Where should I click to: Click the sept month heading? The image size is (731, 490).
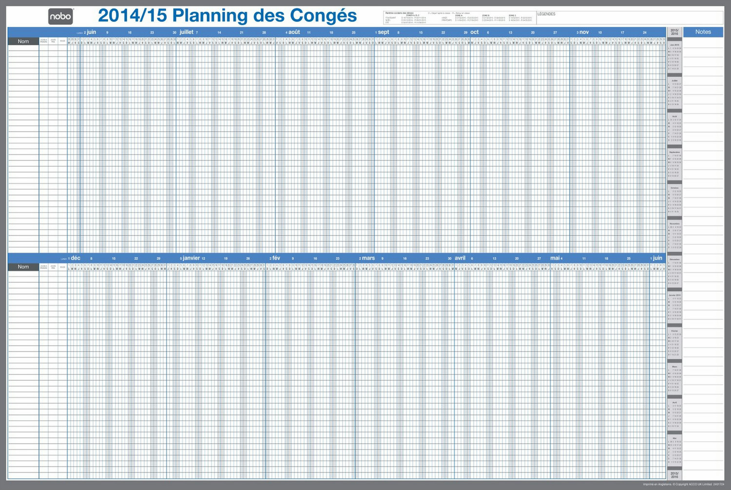point(384,32)
